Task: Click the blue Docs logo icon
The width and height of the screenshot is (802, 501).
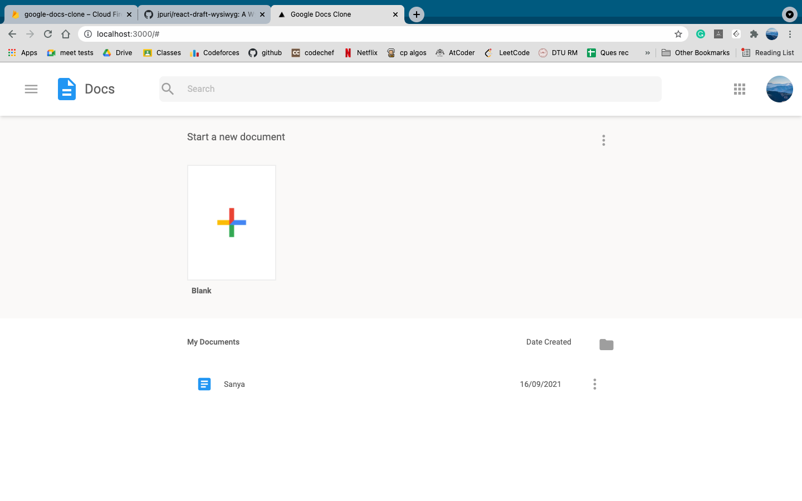Action: 67,89
